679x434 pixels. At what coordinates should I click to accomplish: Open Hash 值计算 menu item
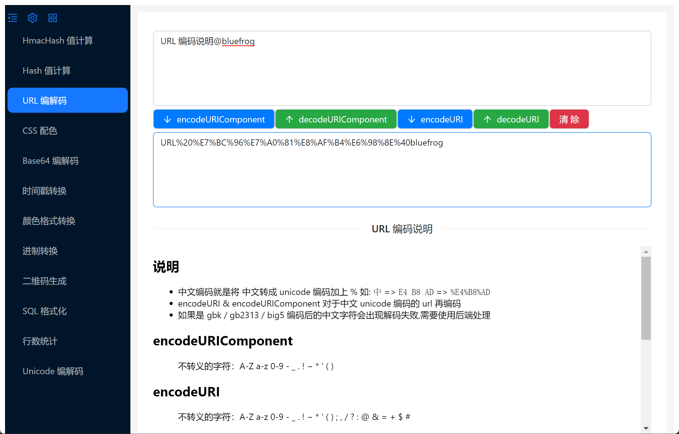click(47, 71)
